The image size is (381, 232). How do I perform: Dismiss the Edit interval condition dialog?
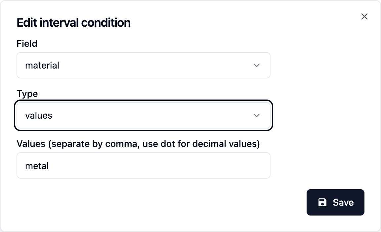[x=364, y=16]
